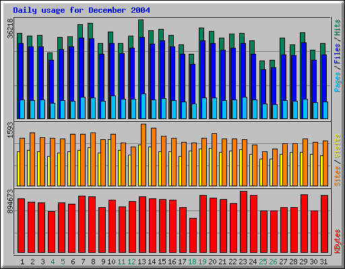Click day label 24 on x-axis
Image resolution: width=345 pixels, height=269 pixels.
[253, 262]
